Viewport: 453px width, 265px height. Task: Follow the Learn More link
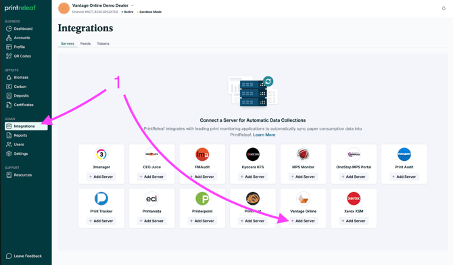click(264, 135)
